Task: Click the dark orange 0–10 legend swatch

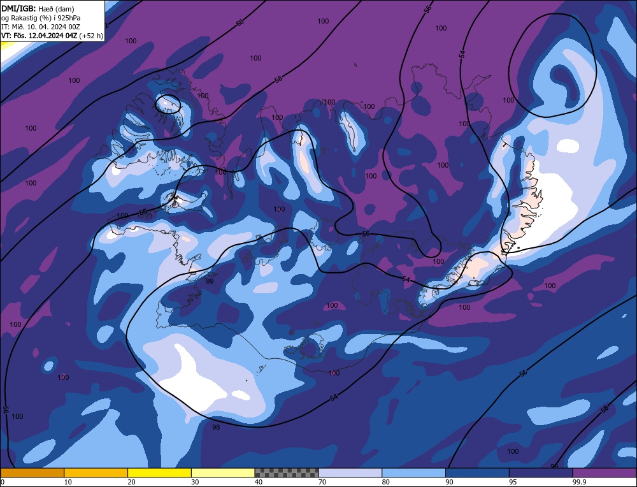Action: (32, 473)
